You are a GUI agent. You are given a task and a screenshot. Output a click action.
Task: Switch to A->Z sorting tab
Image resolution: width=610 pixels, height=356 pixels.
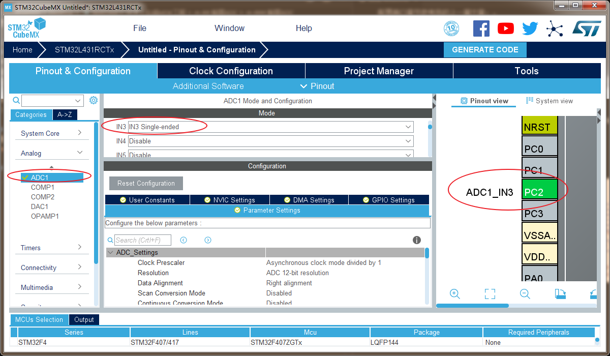65,115
